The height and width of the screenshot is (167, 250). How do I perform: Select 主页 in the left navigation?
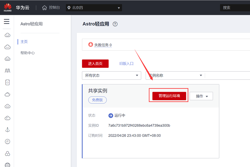[x=24, y=42]
